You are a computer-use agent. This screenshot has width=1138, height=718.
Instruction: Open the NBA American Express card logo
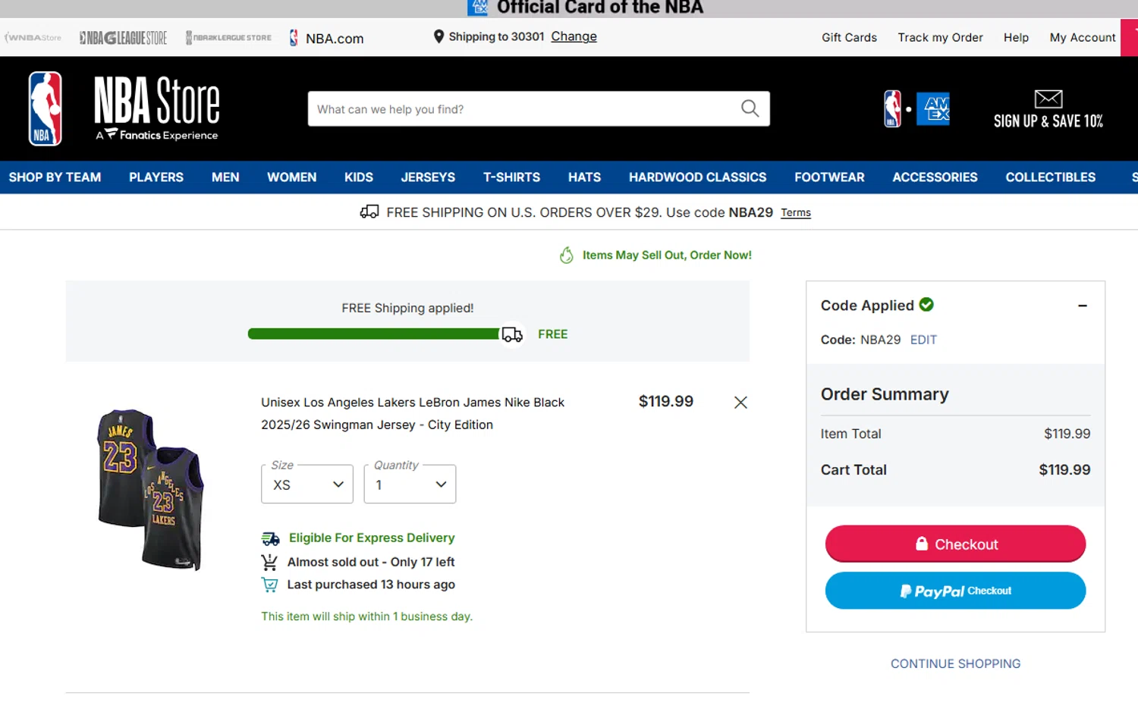(916, 109)
